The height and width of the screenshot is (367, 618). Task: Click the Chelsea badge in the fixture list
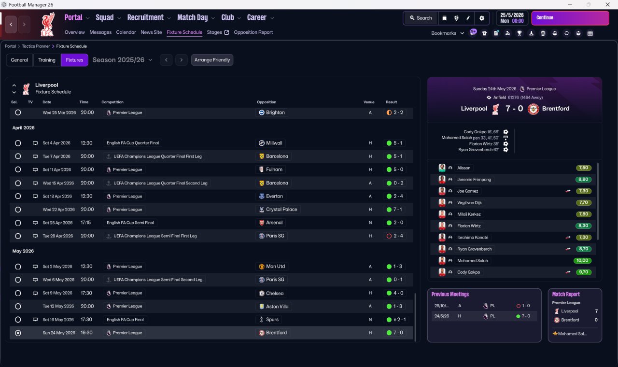[262, 293]
